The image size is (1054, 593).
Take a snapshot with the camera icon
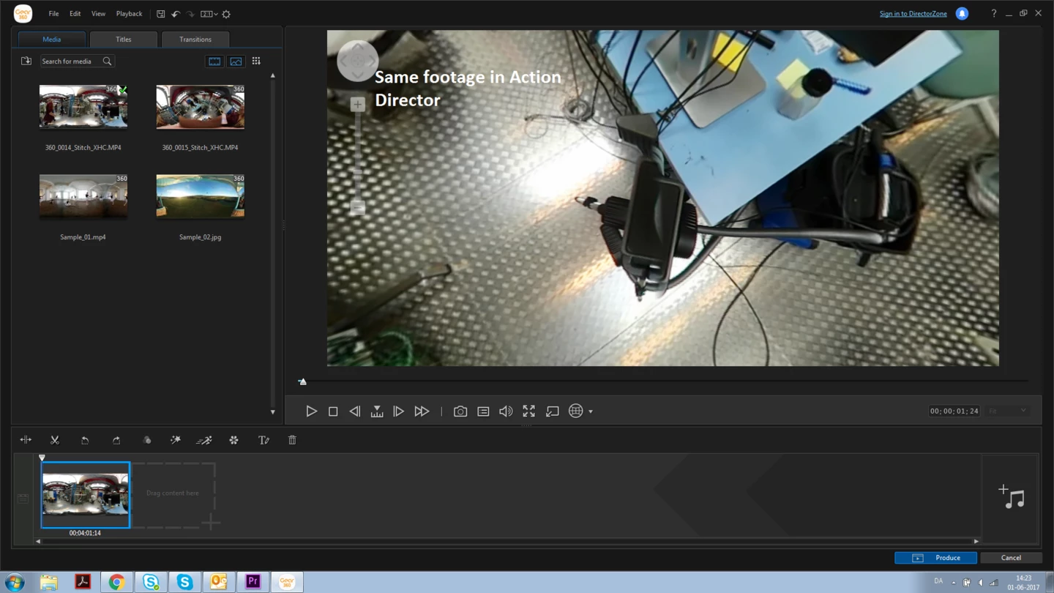460,411
